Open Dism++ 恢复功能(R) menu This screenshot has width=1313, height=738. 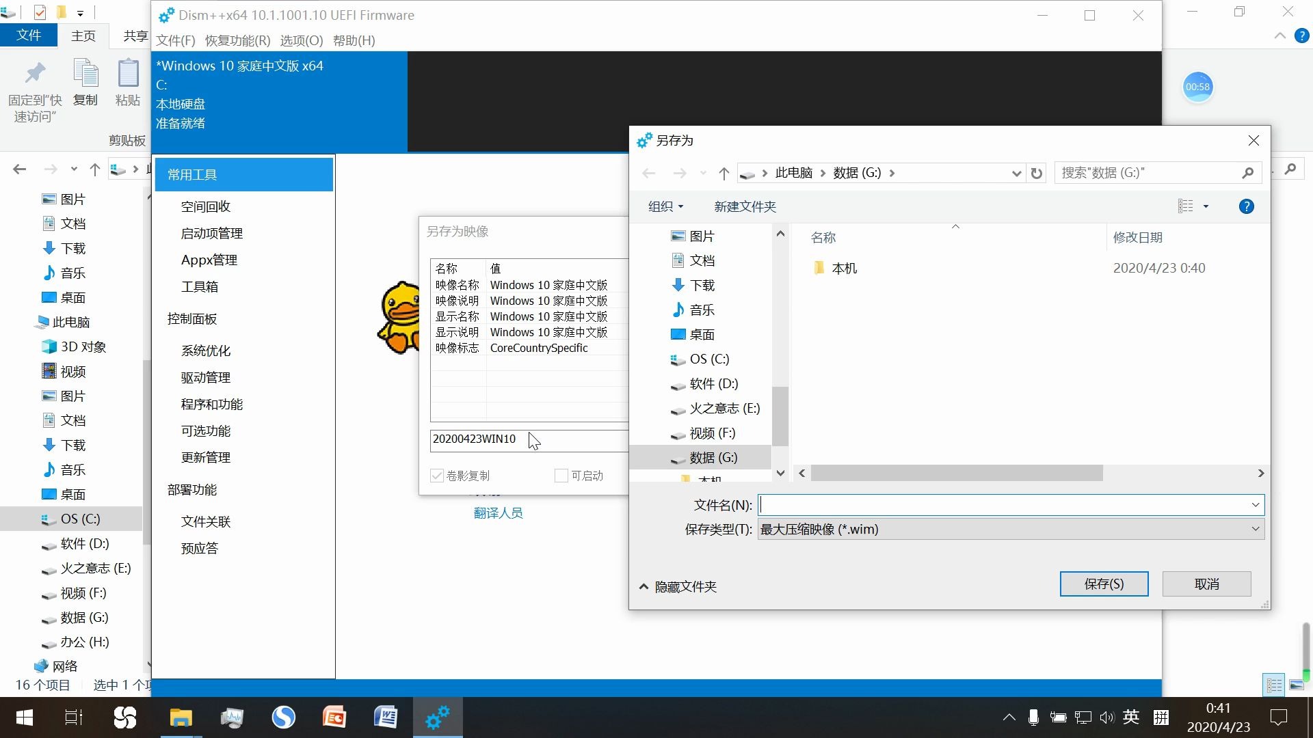(237, 40)
